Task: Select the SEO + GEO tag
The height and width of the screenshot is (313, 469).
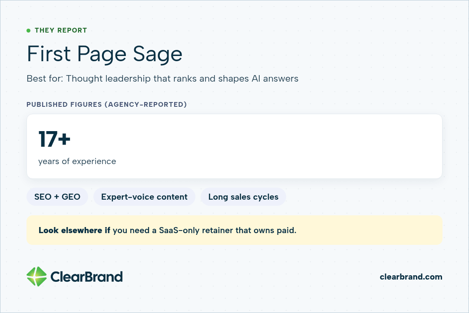Action: pyautogui.click(x=57, y=197)
